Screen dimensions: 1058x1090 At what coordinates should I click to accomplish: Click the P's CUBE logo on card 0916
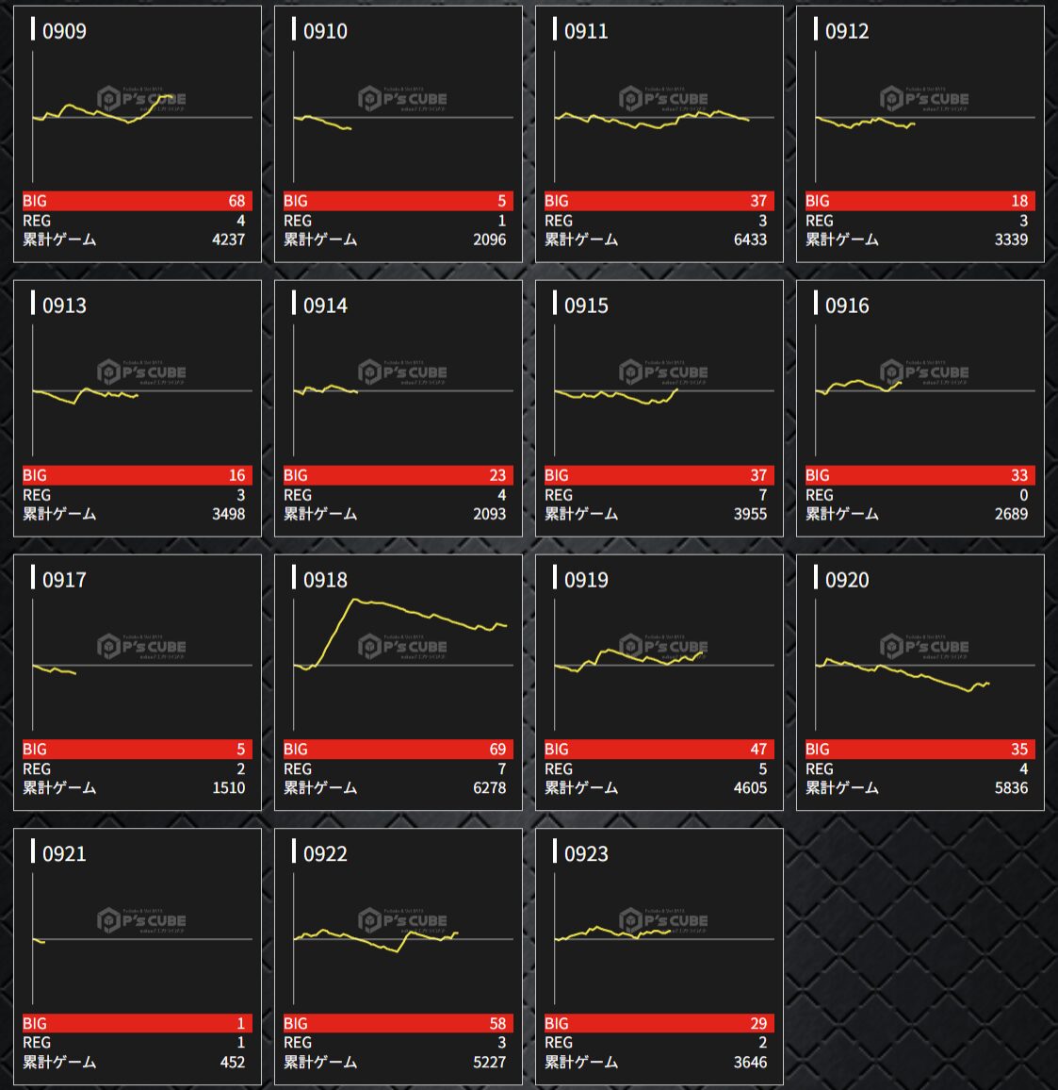[923, 372]
